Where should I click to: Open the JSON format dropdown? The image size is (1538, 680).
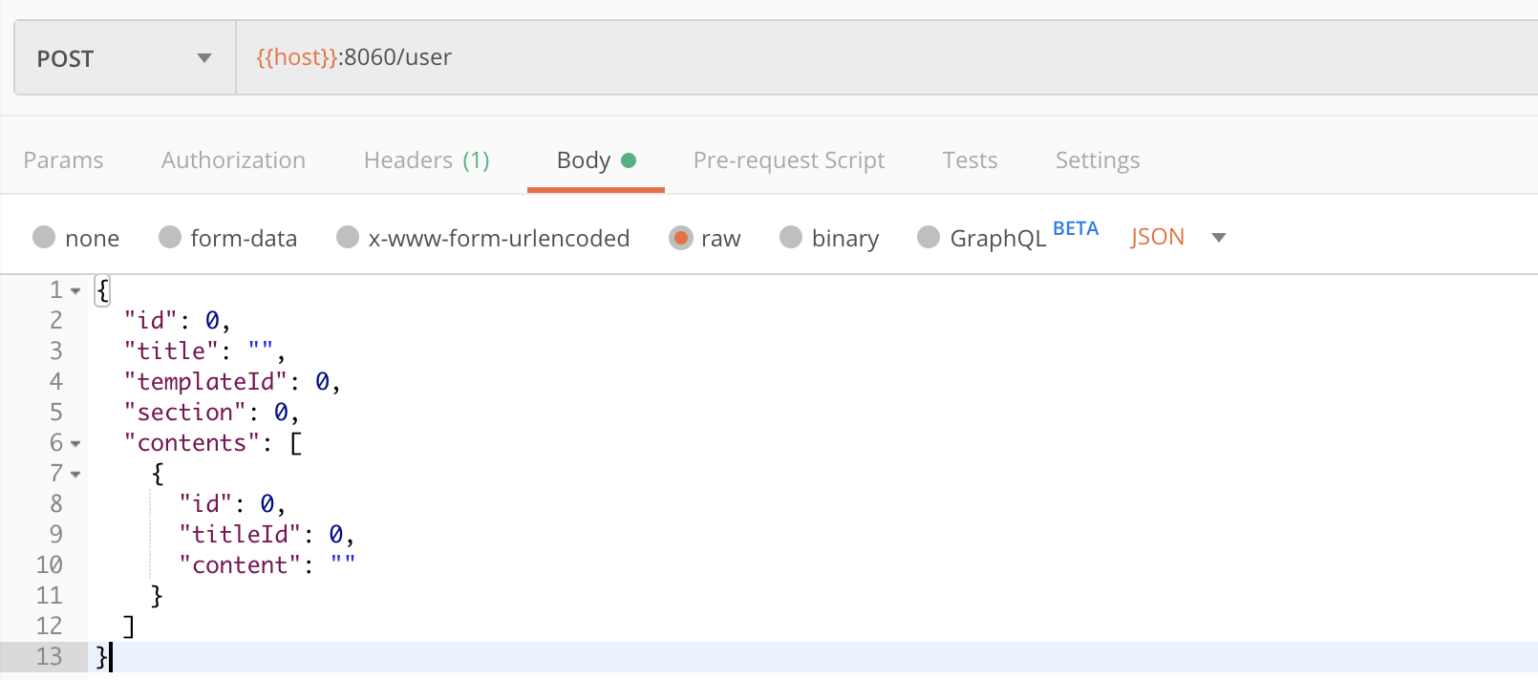coord(1177,237)
